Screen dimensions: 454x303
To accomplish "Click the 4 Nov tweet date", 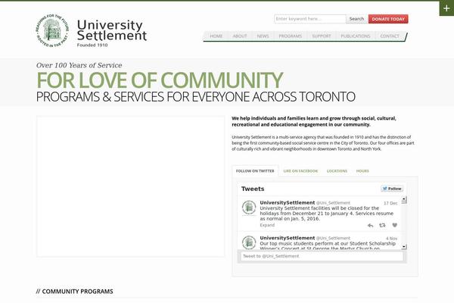I will pyautogui.click(x=391, y=239).
